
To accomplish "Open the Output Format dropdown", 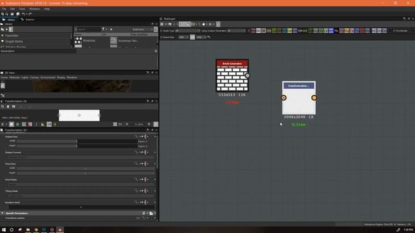I will pyautogui.click(x=80, y=157).
